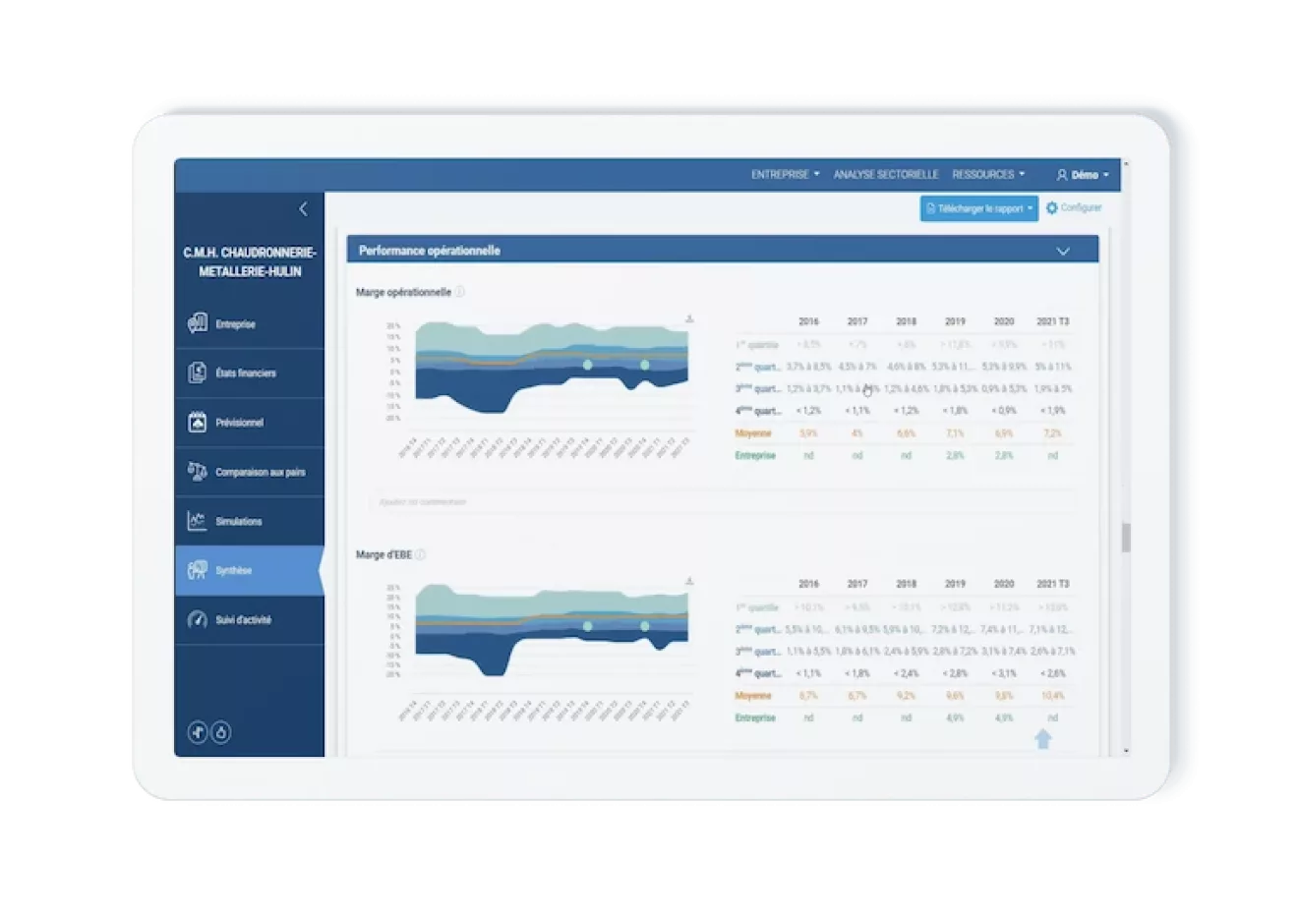Click the blue back-to-top arrow
Viewport: 1298px width, 919px height.
[1043, 739]
